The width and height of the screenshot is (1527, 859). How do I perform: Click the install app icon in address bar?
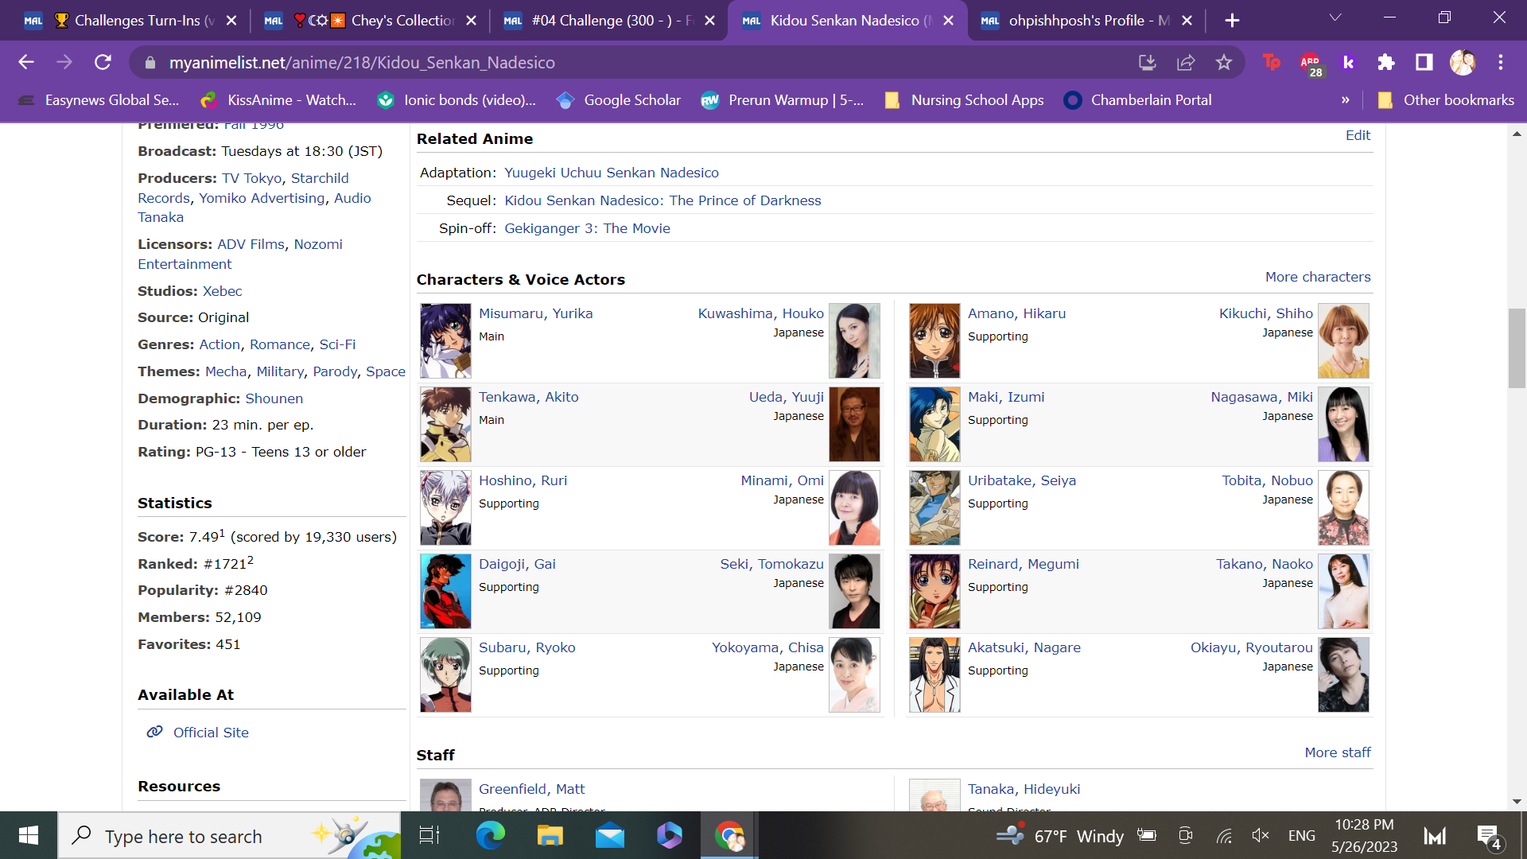tap(1147, 62)
